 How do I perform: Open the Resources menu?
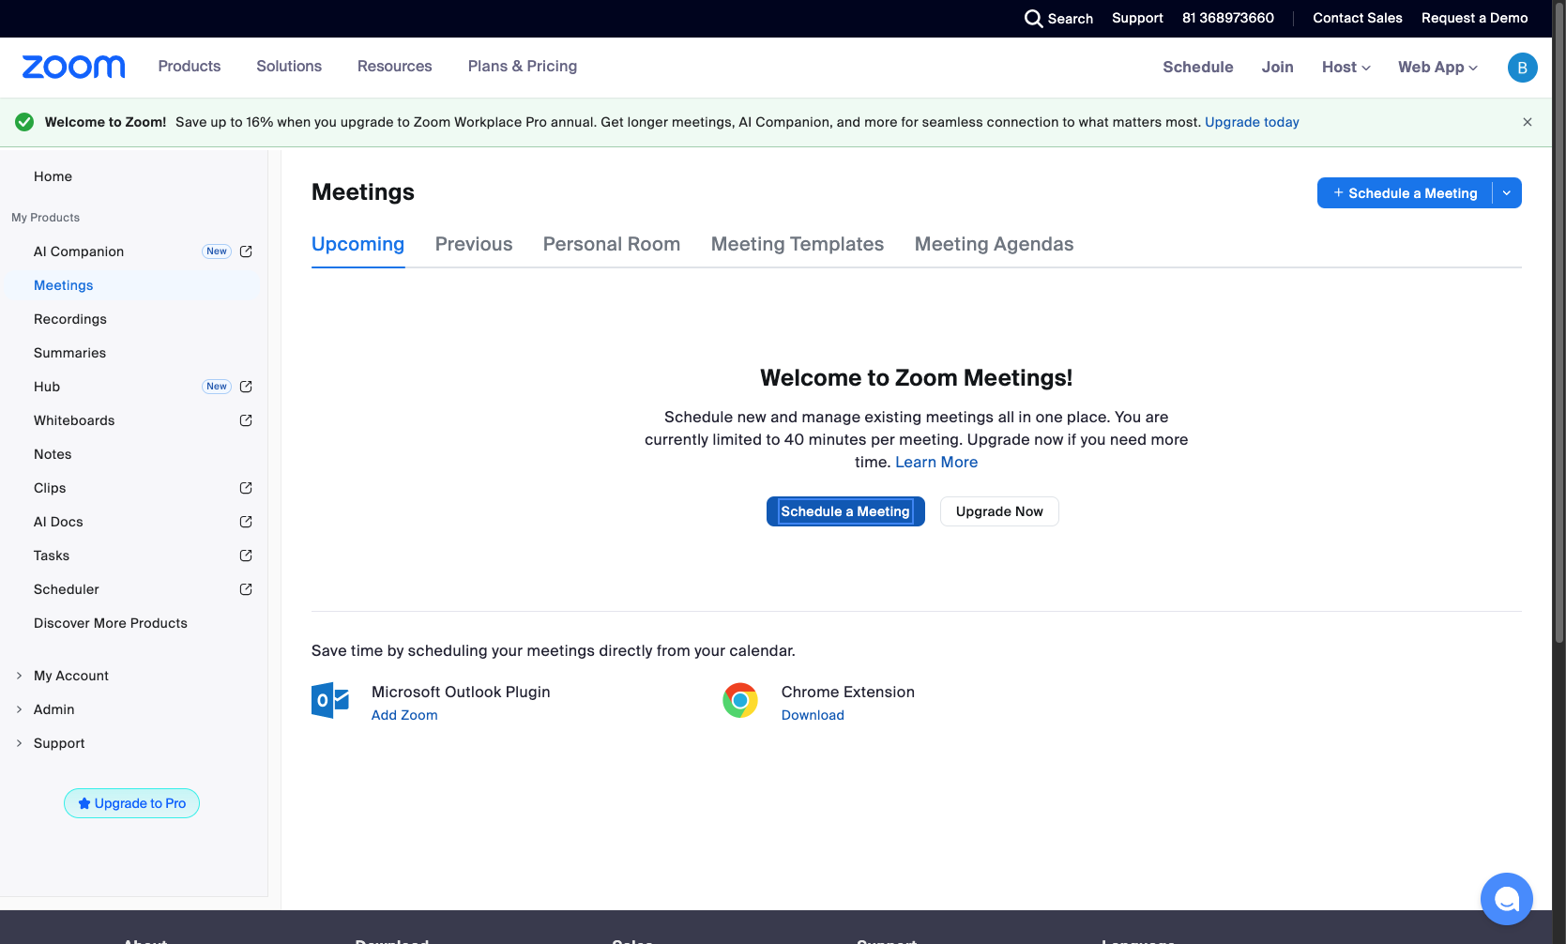(x=395, y=67)
